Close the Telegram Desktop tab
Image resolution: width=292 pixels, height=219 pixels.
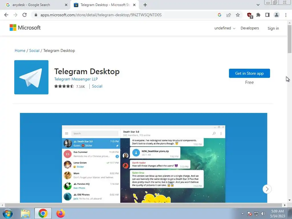point(134,5)
